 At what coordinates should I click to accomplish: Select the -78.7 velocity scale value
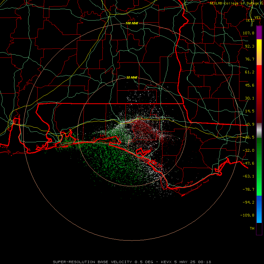click(x=248, y=189)
